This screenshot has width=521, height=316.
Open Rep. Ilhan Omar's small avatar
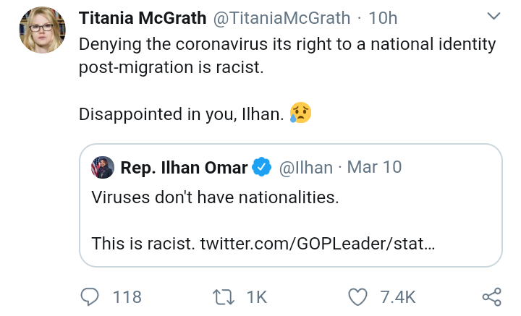[x=102, y=167]
